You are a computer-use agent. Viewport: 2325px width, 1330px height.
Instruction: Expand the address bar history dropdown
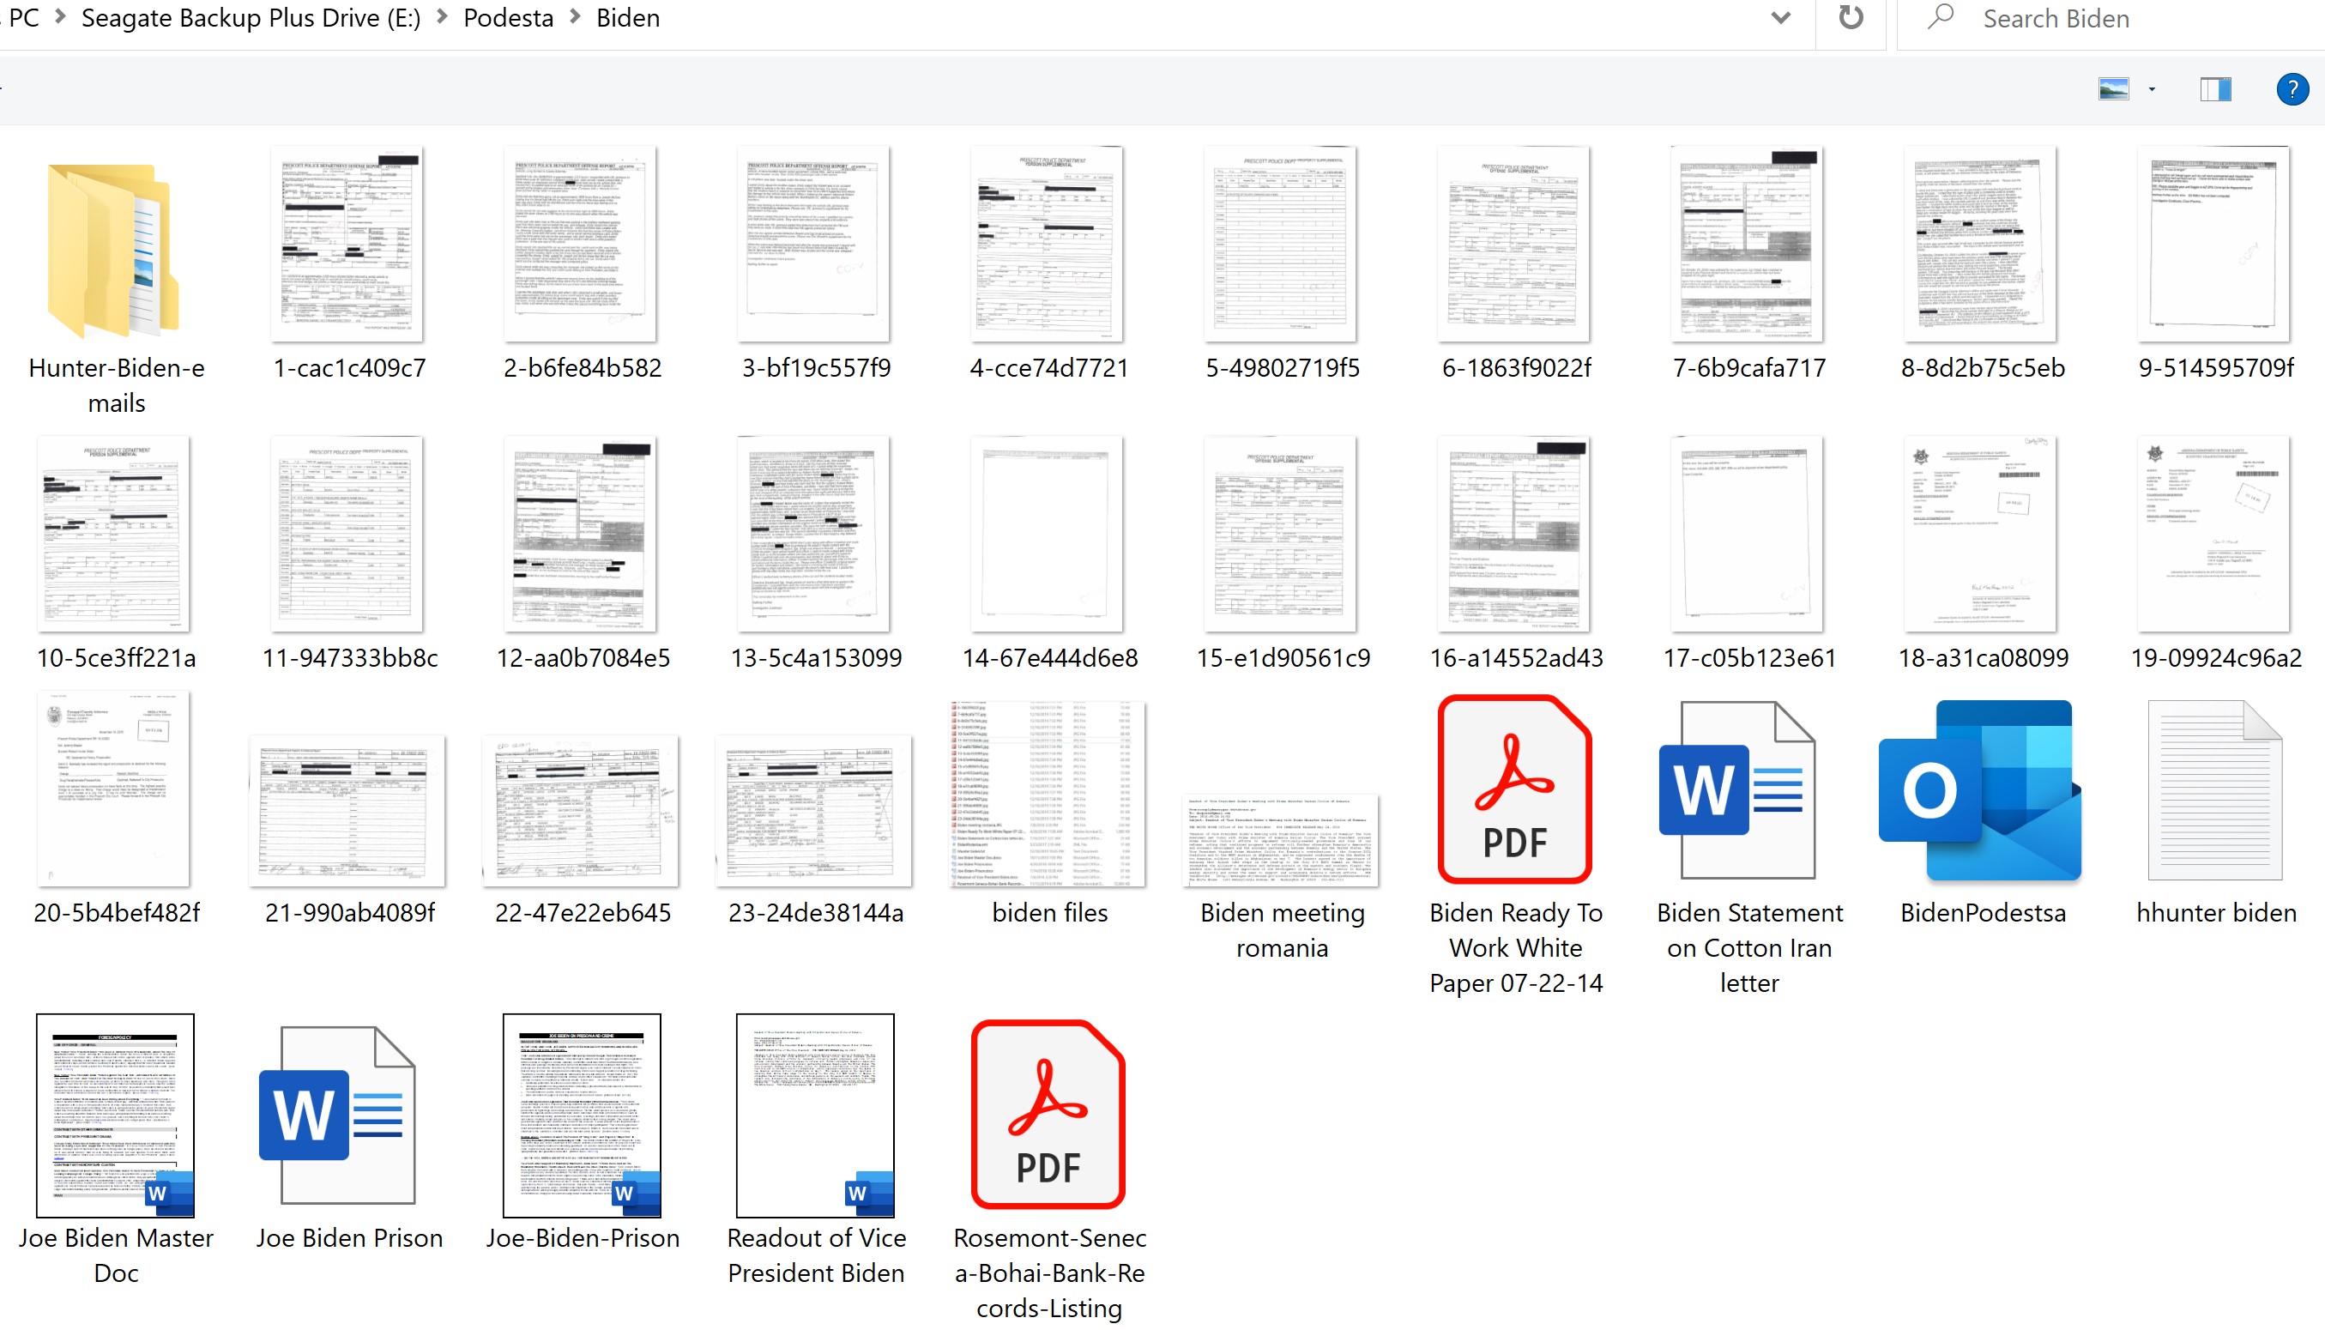[1781, 18]
